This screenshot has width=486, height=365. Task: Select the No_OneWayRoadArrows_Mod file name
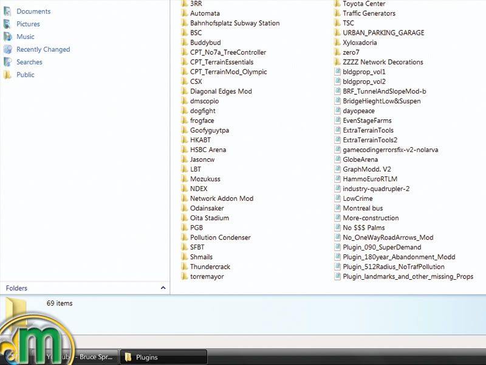(x=388, y=237)
